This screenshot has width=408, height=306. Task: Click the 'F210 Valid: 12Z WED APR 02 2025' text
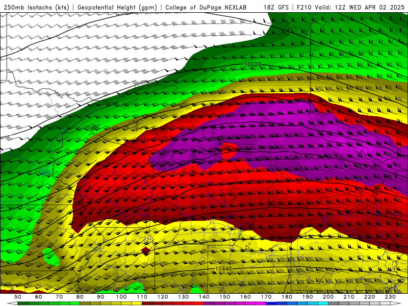pos(350,8)
